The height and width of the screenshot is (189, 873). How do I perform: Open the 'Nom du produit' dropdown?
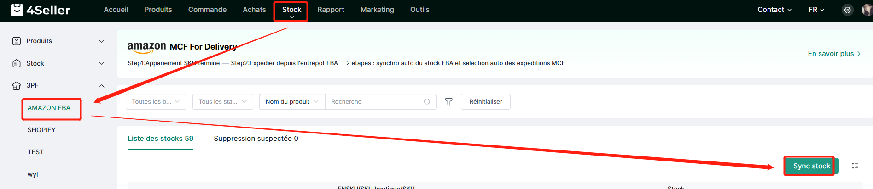pyautogui.click(x=292, y=102)
